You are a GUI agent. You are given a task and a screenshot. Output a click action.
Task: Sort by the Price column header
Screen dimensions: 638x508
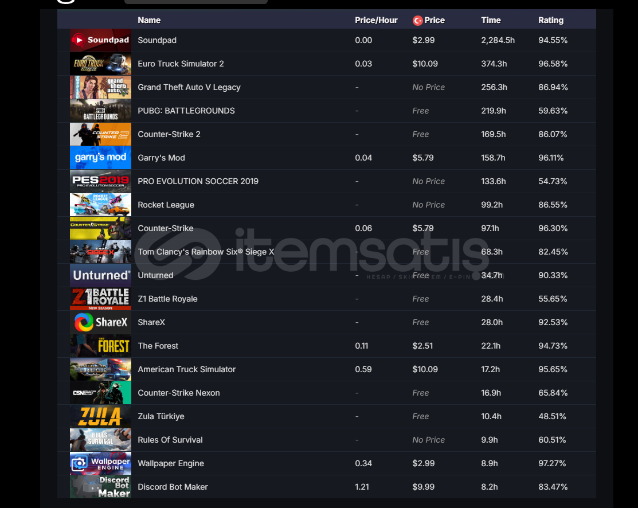point(434,20)
